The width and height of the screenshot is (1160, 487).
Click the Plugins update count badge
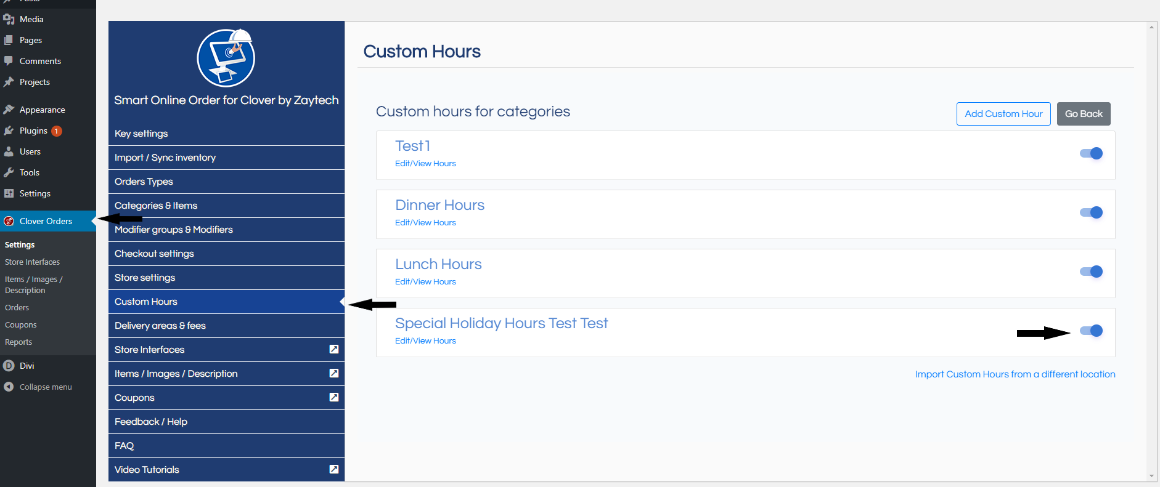point(56,131)
